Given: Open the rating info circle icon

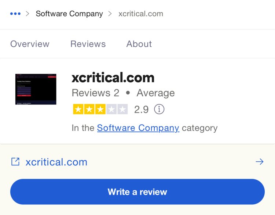Looking at the screenshot, I should coord(159,109).
